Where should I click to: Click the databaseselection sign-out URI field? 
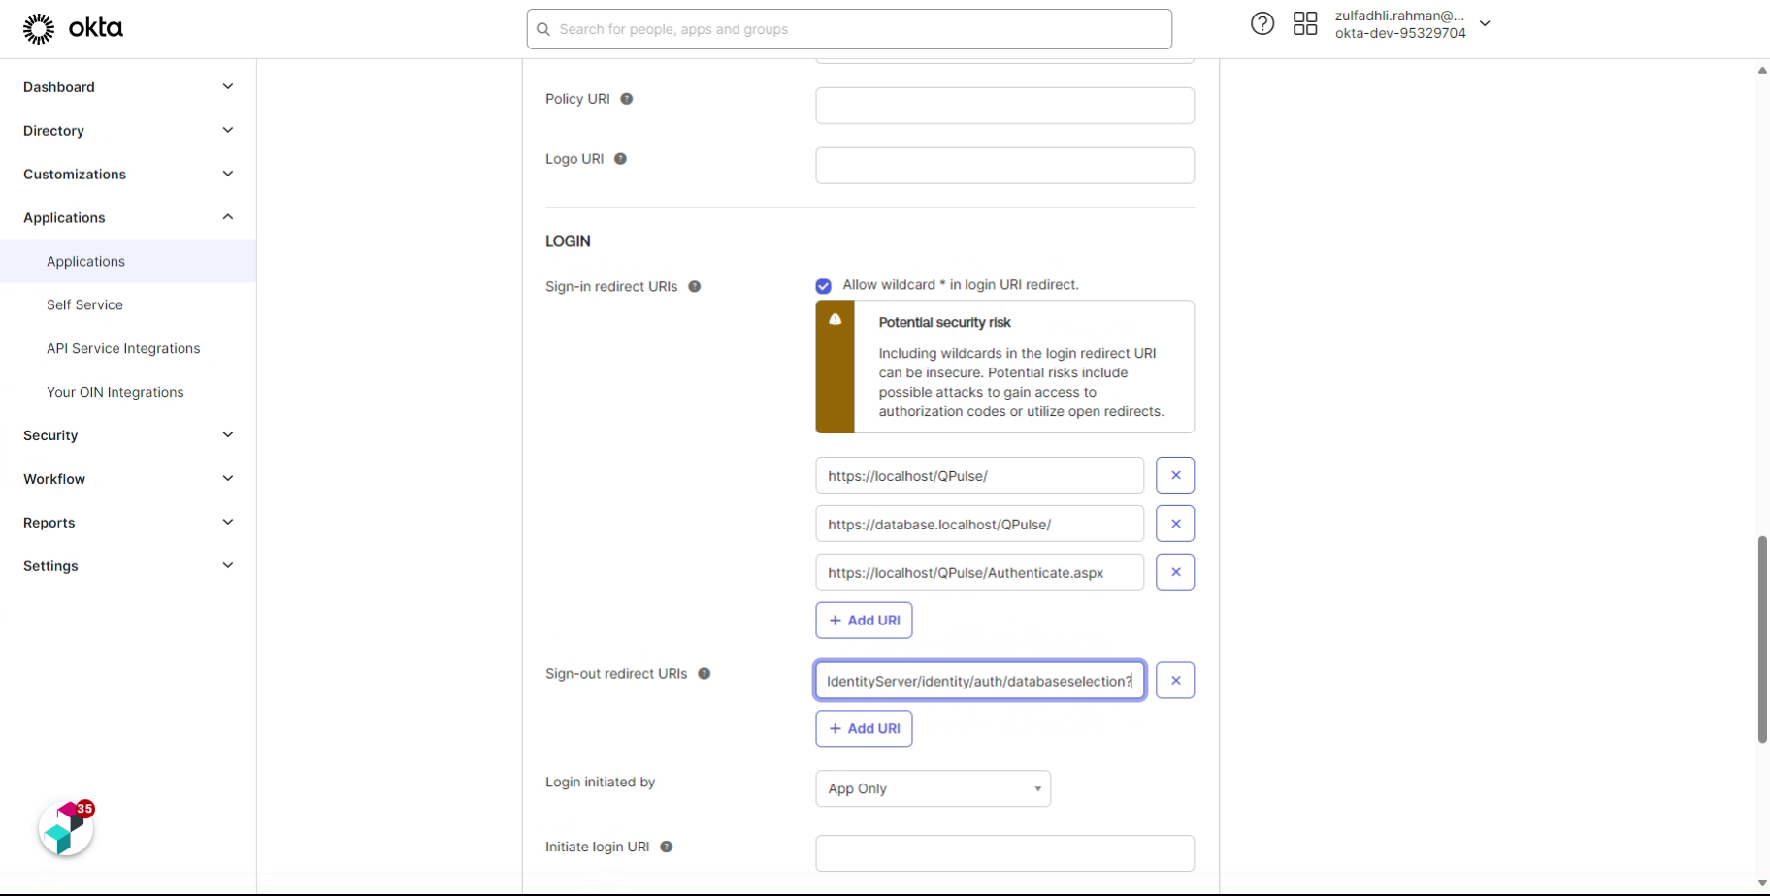coord(979,681)
